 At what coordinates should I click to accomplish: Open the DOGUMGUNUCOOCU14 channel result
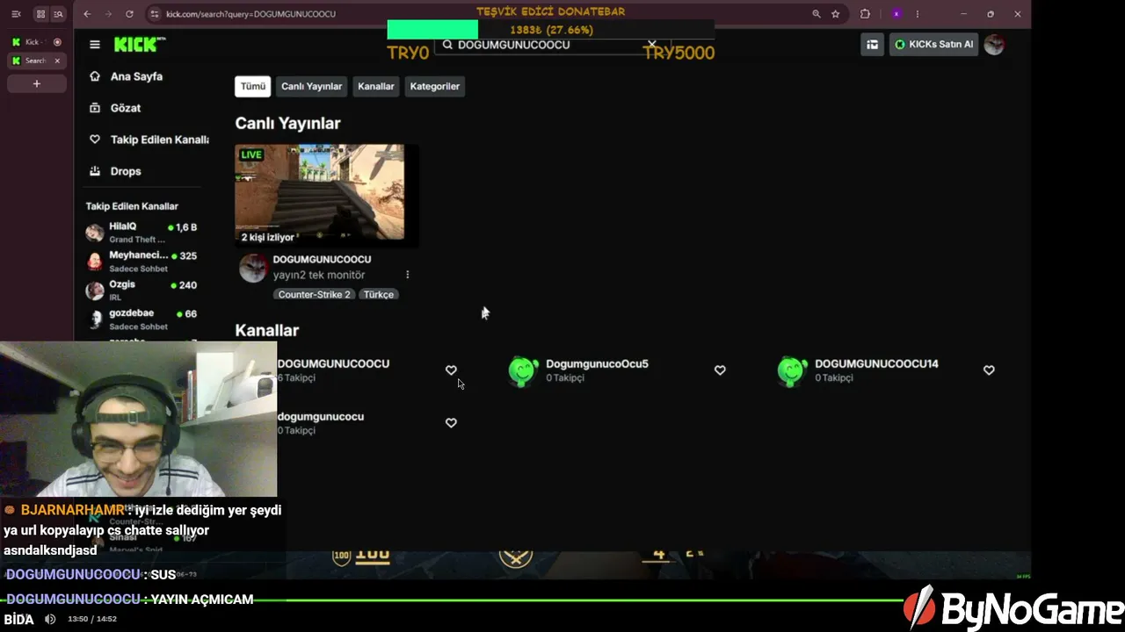pyautogui.click(x=876, y=364)
